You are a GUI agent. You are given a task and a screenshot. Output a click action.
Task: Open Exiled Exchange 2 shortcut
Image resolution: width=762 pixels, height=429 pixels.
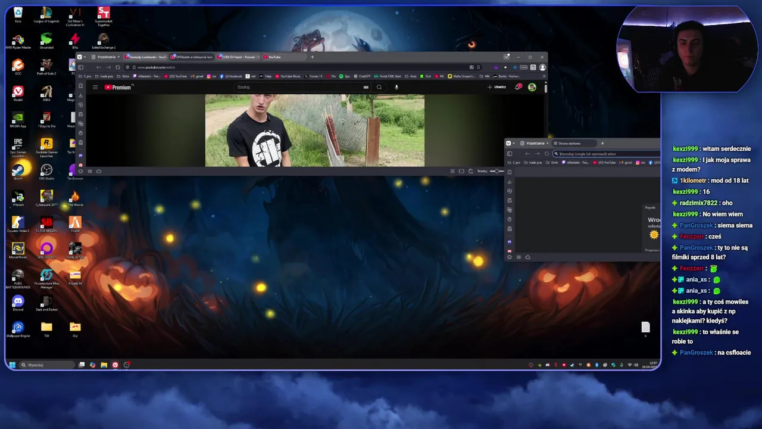pos(104,42)
